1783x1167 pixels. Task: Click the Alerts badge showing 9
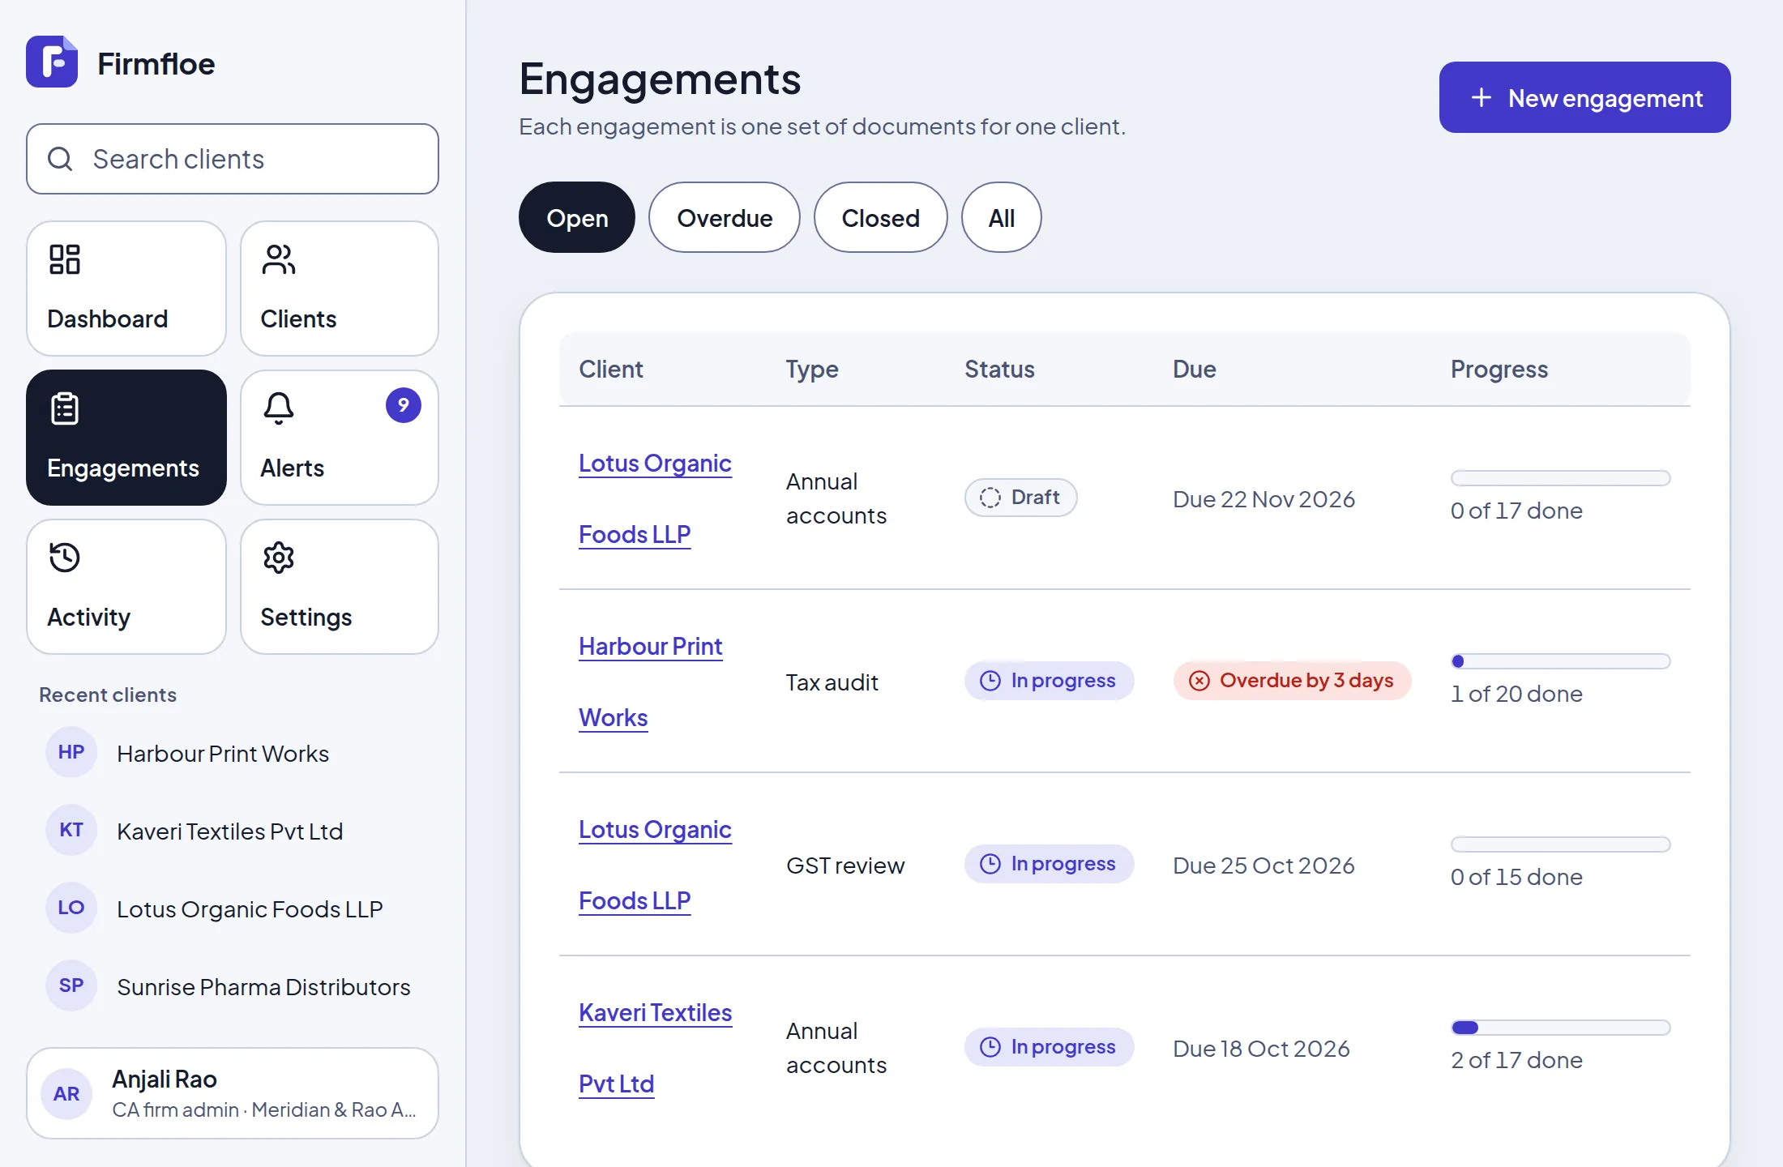pyautogui.click(x=404, y=405)
